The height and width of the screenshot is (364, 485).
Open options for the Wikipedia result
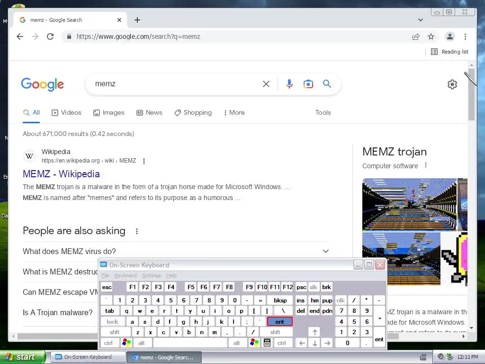[x=144, y=161]
